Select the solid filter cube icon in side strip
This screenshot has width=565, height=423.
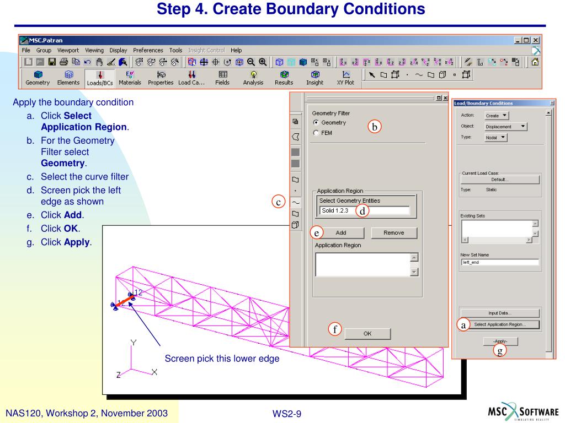(x=296, y=225)
